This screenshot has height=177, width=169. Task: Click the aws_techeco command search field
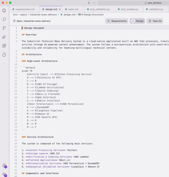[x=133, y=3]
